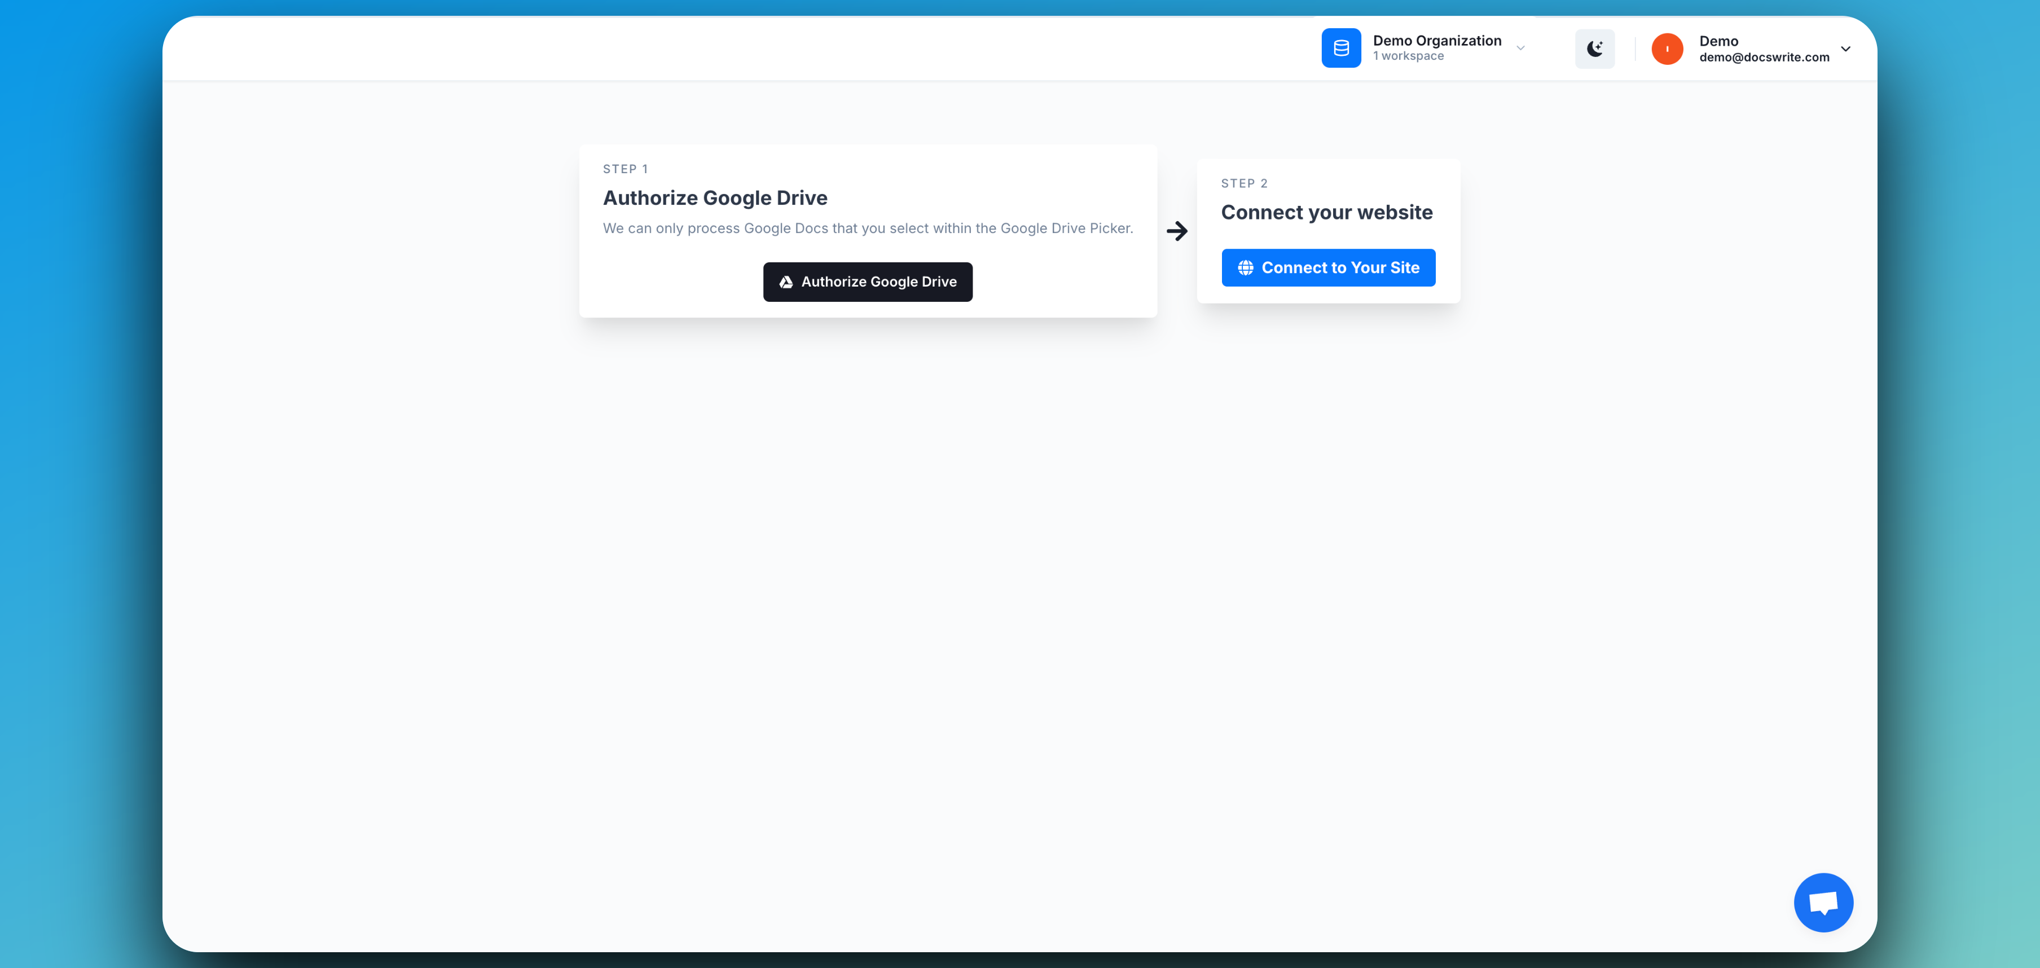Click the Connect to Your Site button
This screenshot has width=2040, height=968.
pyautogui.click(x=1328, y=268)
